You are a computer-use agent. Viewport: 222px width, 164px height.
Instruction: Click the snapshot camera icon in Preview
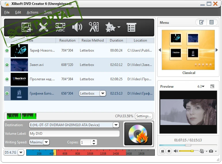pos(211,151)
